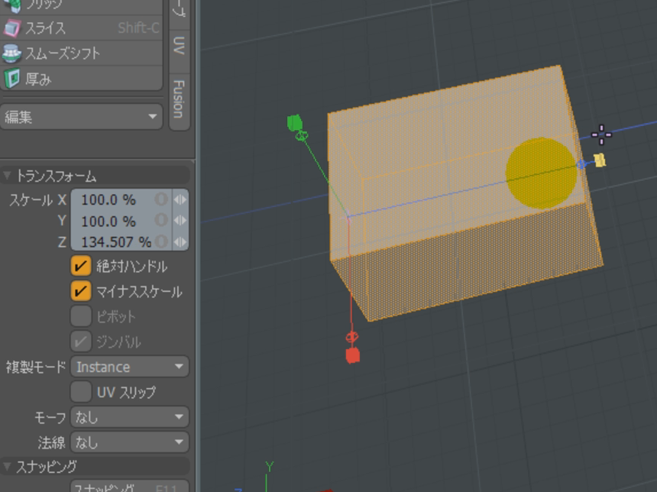This screenshot has height=492, width=657.
Task: Switch to the UV vertical tab
Action: 180,45
